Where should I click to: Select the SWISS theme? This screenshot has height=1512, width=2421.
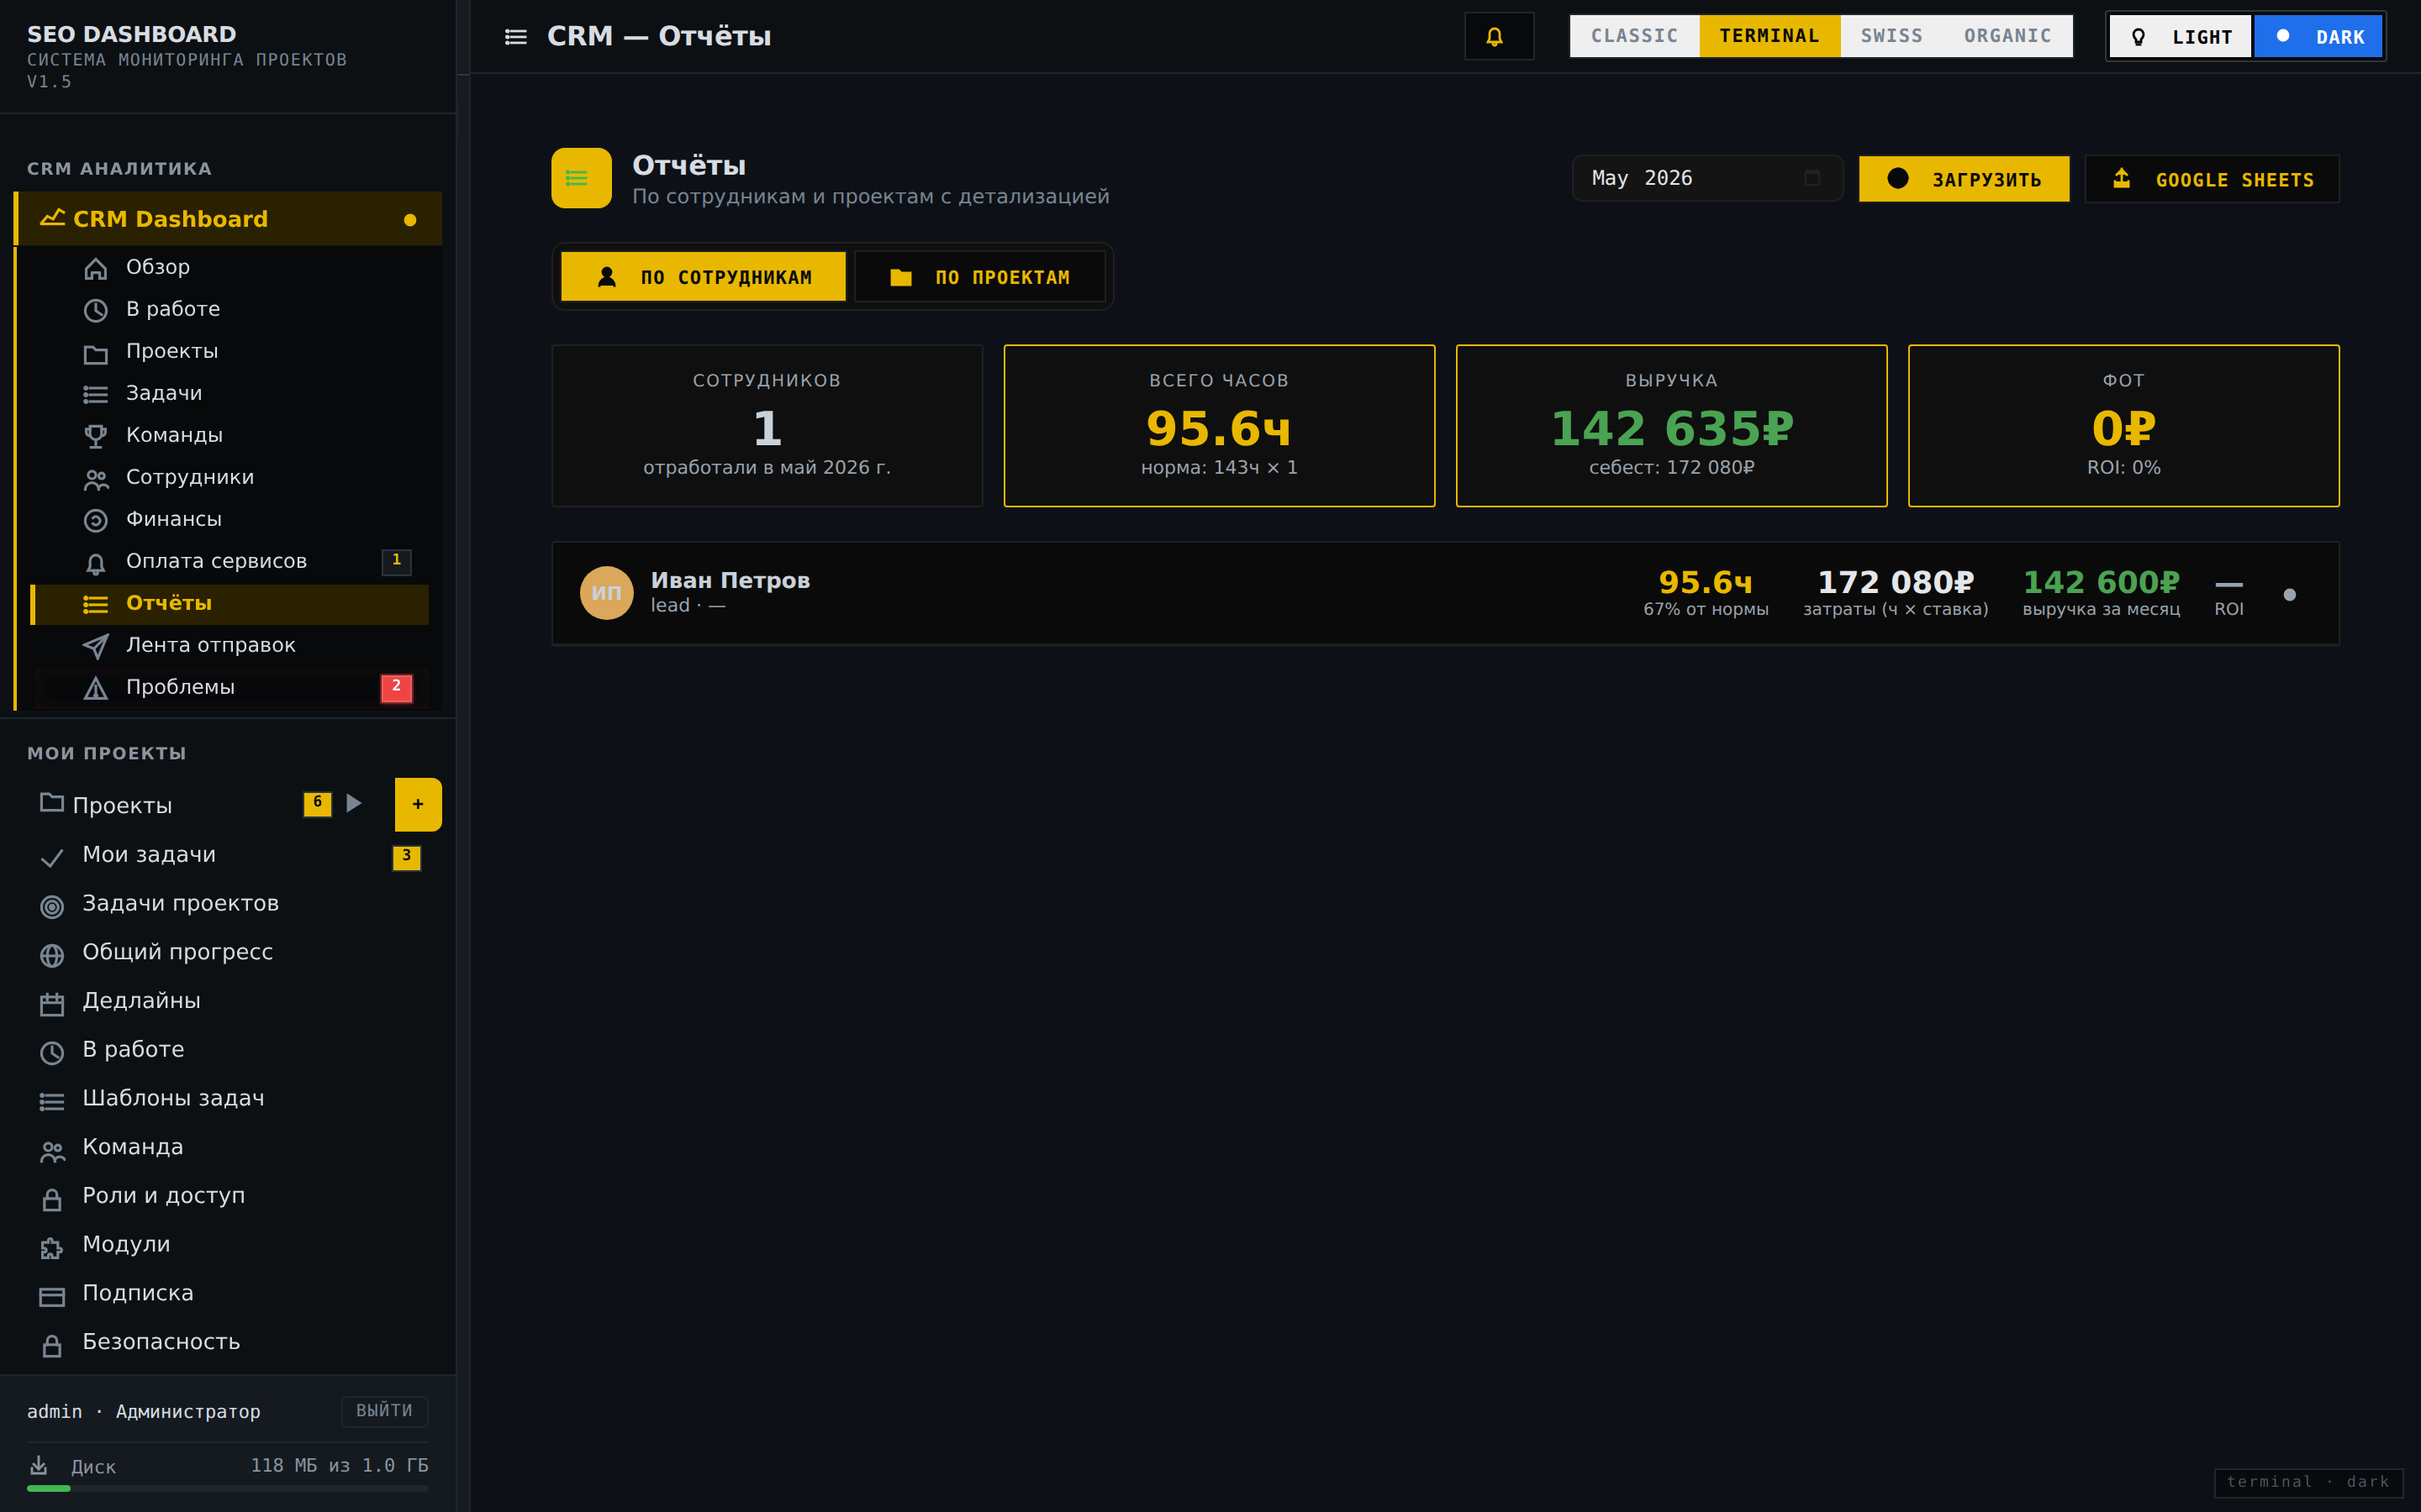(x=1891, y=36)
